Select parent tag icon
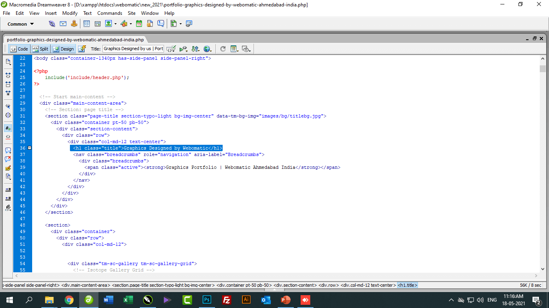Image resolution: width=549 pixels, height=308 pixels. 8,106
